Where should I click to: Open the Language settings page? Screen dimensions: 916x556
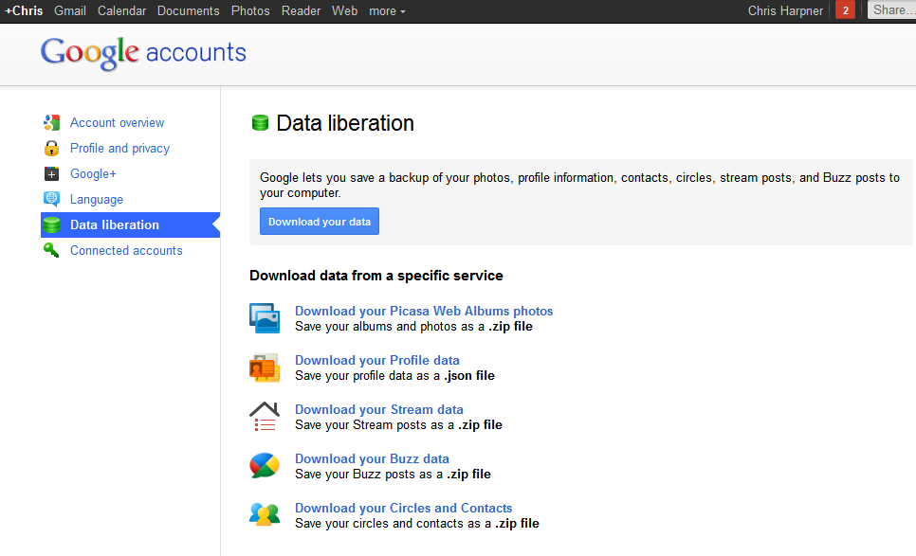(x=97, y=200)
